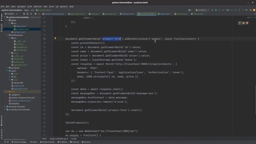The width and height of the screenshot is (256, 144).
Task: Open the products run configuration dropdown
Action: point(202,10)
